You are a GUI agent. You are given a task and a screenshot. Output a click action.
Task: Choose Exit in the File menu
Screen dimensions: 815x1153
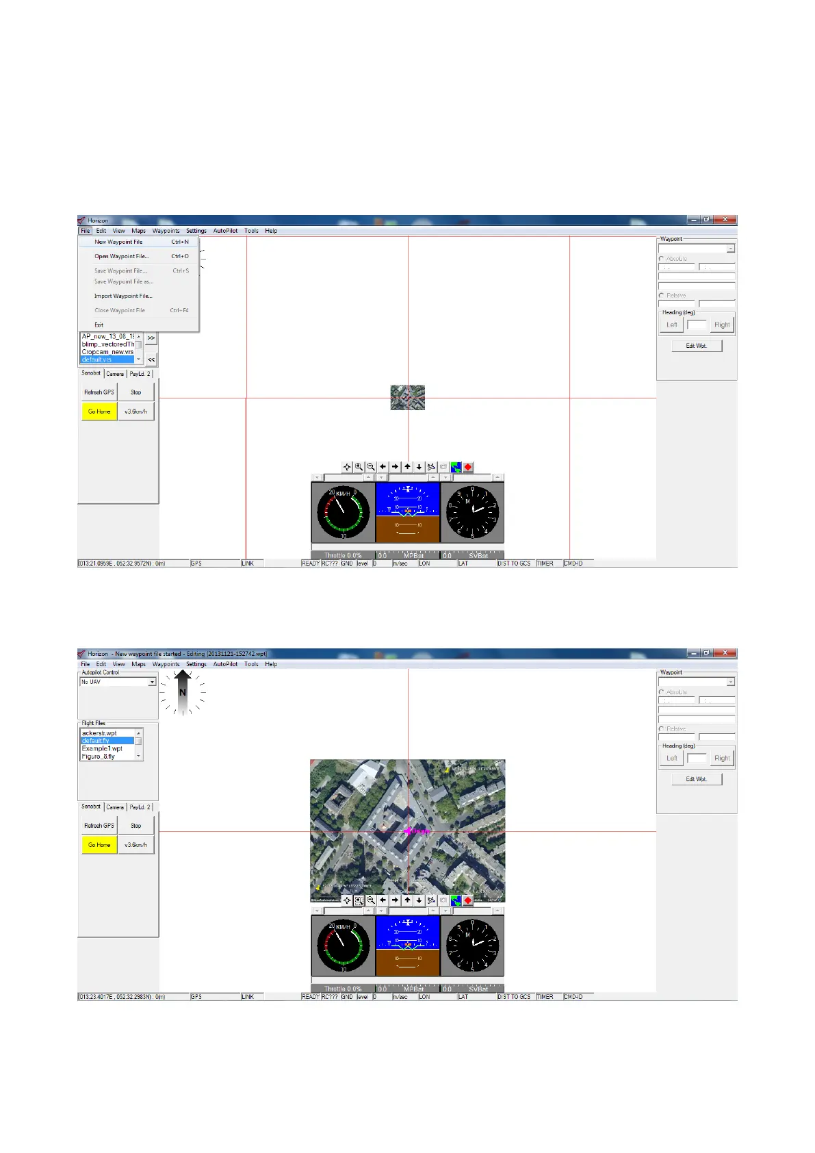tap(139, 325)
